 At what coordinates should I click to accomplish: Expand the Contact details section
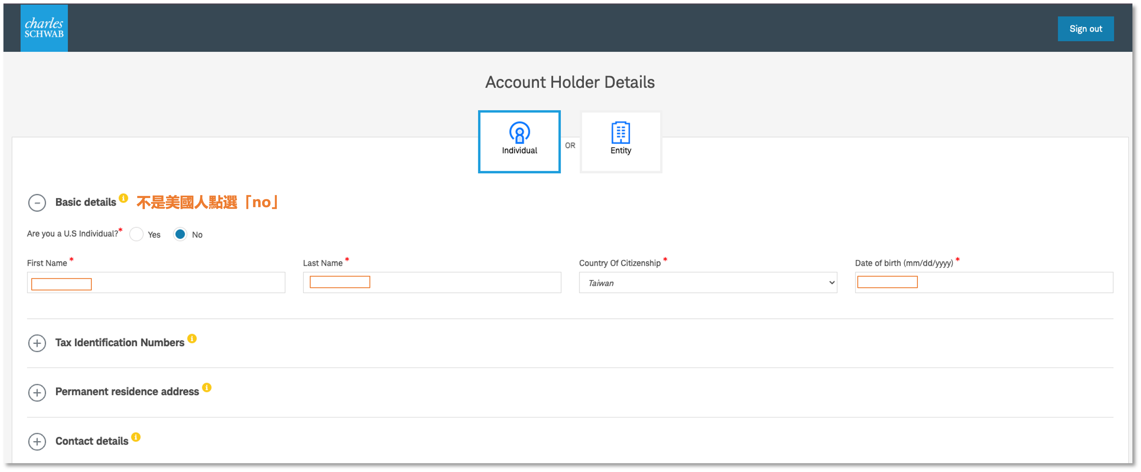pos(37,441)
